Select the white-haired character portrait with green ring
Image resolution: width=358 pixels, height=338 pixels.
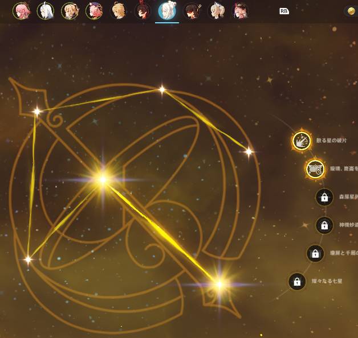46,11
